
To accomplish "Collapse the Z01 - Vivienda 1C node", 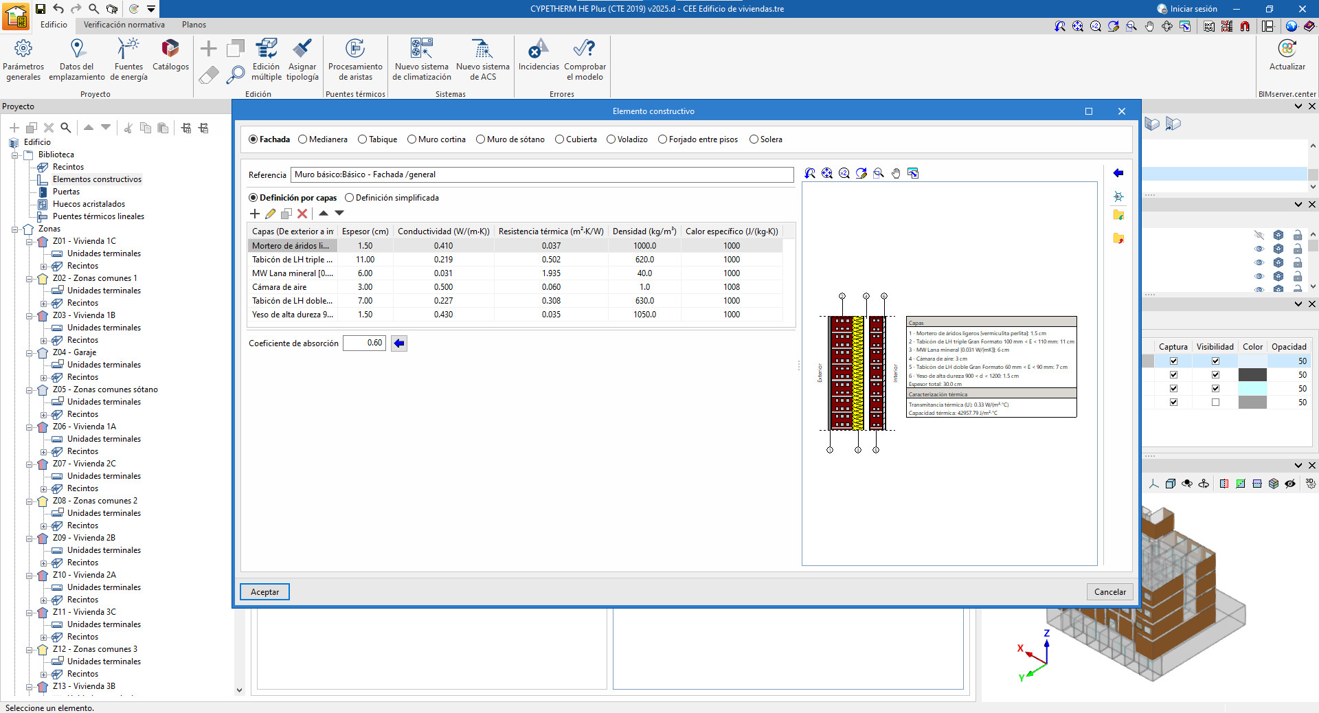I will point(30,242).
